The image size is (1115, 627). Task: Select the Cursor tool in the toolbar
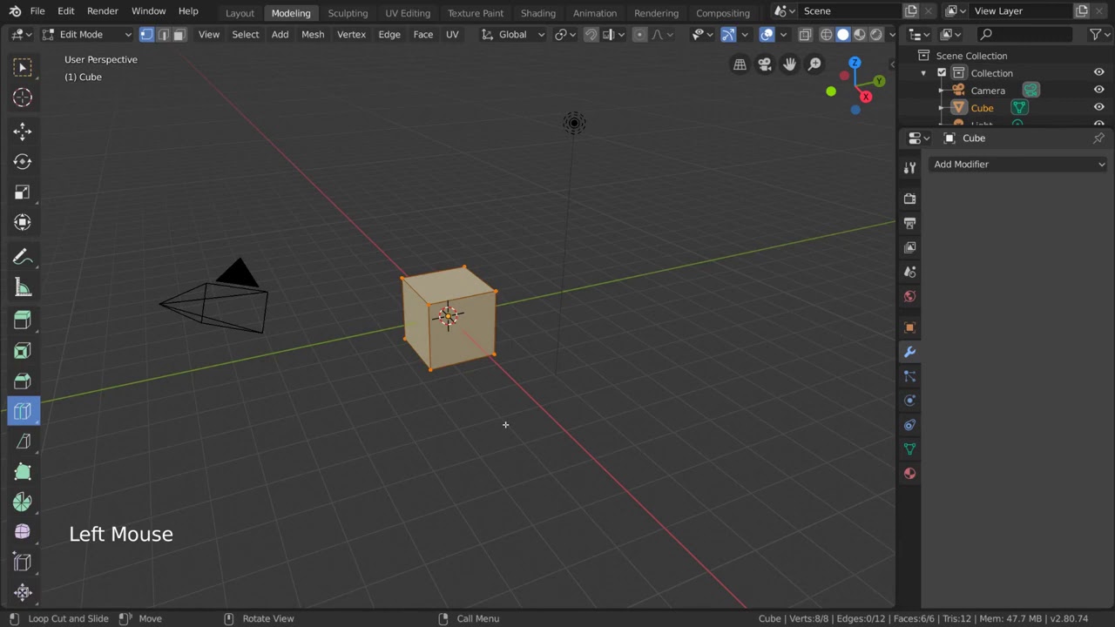tap(23, 98)
